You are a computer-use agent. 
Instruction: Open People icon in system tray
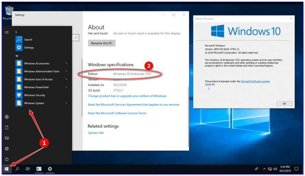click(x=257, y=169)
